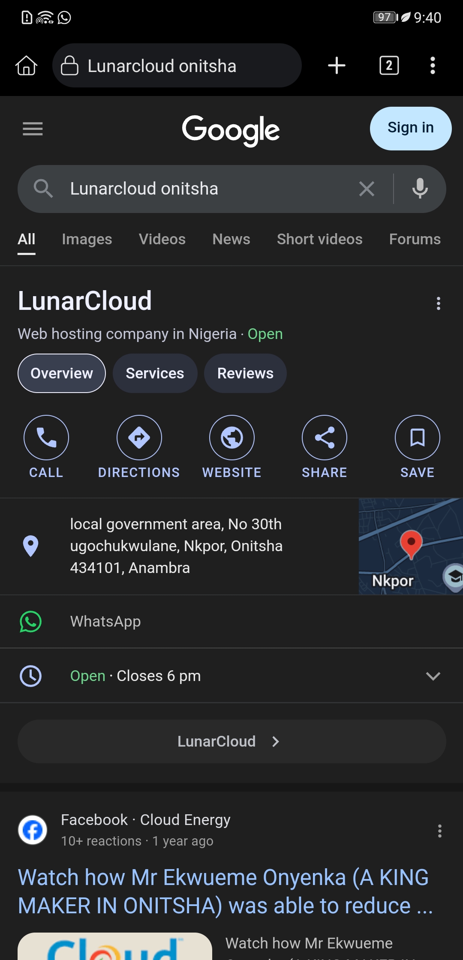Select the Reviews chip
The width and height of the screenshot is (463, 960).
(x=245, y=373)
